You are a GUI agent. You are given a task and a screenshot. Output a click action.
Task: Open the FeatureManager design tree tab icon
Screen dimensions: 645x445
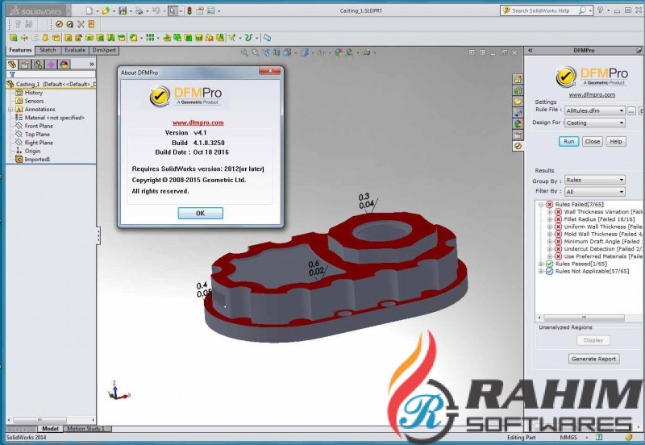coord(12,64)
